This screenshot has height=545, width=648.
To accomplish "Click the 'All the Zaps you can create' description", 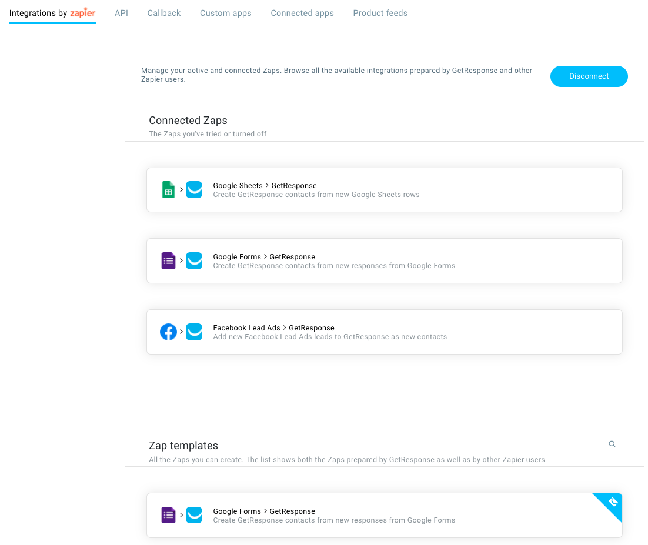I will point(348,460).
